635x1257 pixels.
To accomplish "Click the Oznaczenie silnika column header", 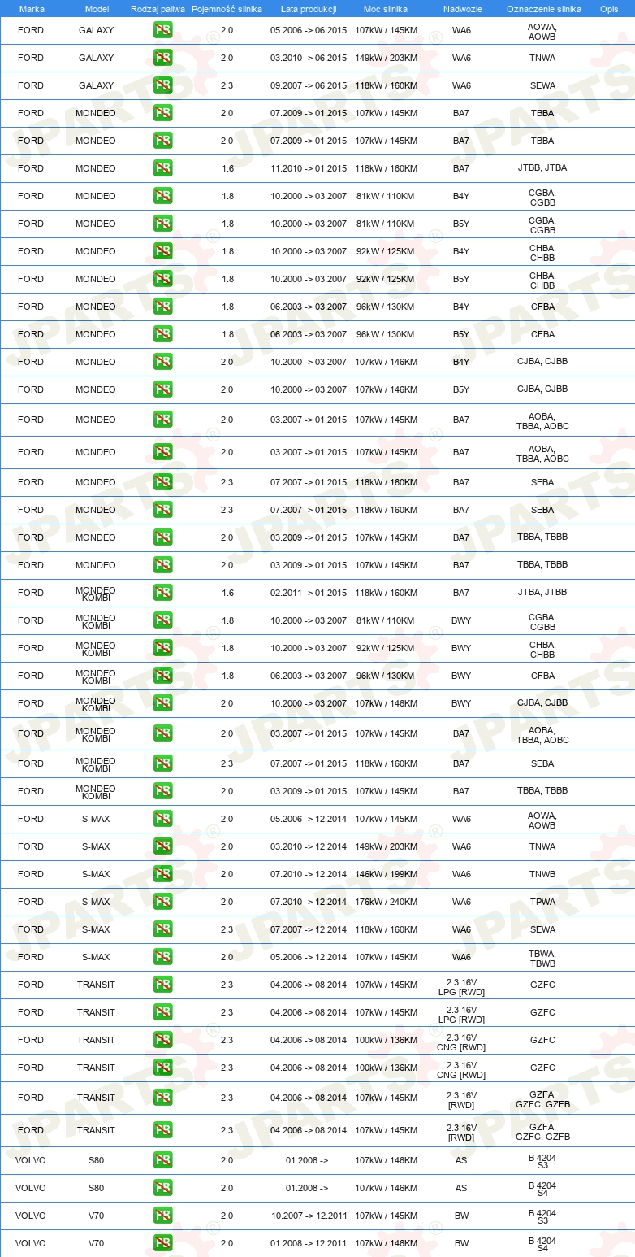I will pyautogui.click(x=544, y=9).
